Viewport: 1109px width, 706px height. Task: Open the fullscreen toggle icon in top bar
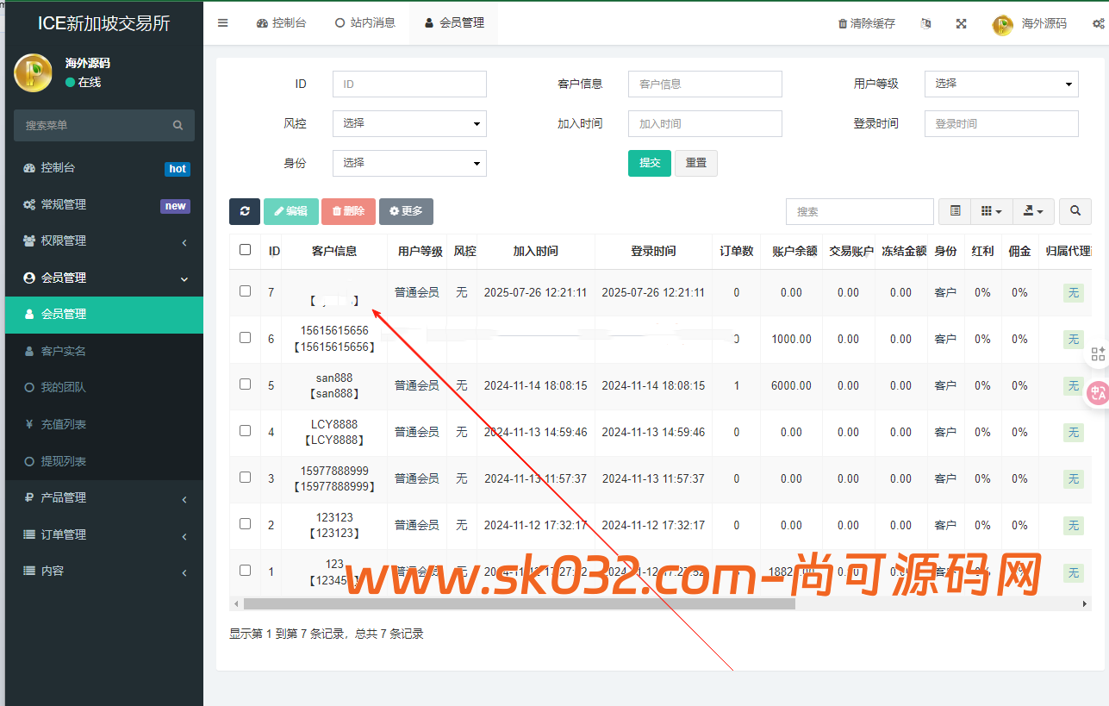[961, 23]
